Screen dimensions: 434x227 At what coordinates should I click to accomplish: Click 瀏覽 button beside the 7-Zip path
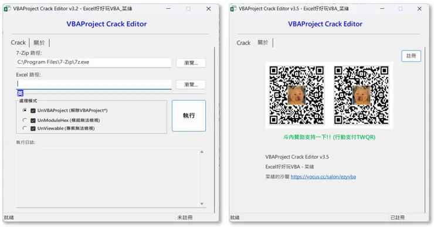[191, 63]
